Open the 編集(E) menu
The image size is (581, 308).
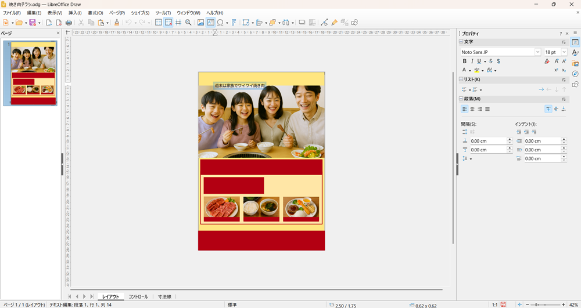click(34, 13)
